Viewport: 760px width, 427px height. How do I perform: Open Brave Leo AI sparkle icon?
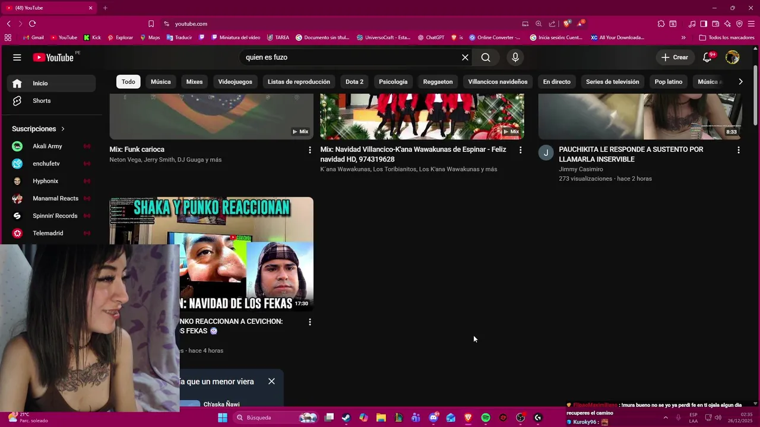click(727, 24)
